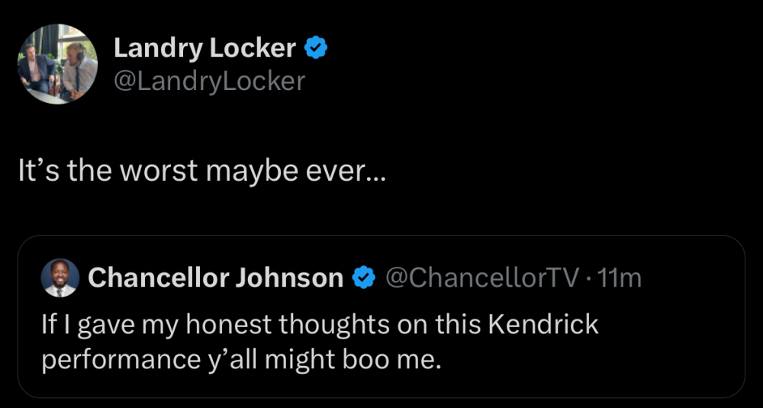Click the word "Kendrick" in quoted tweet
Image resolution: width=763 pixels, height=408 pixels.
(542, 324)
